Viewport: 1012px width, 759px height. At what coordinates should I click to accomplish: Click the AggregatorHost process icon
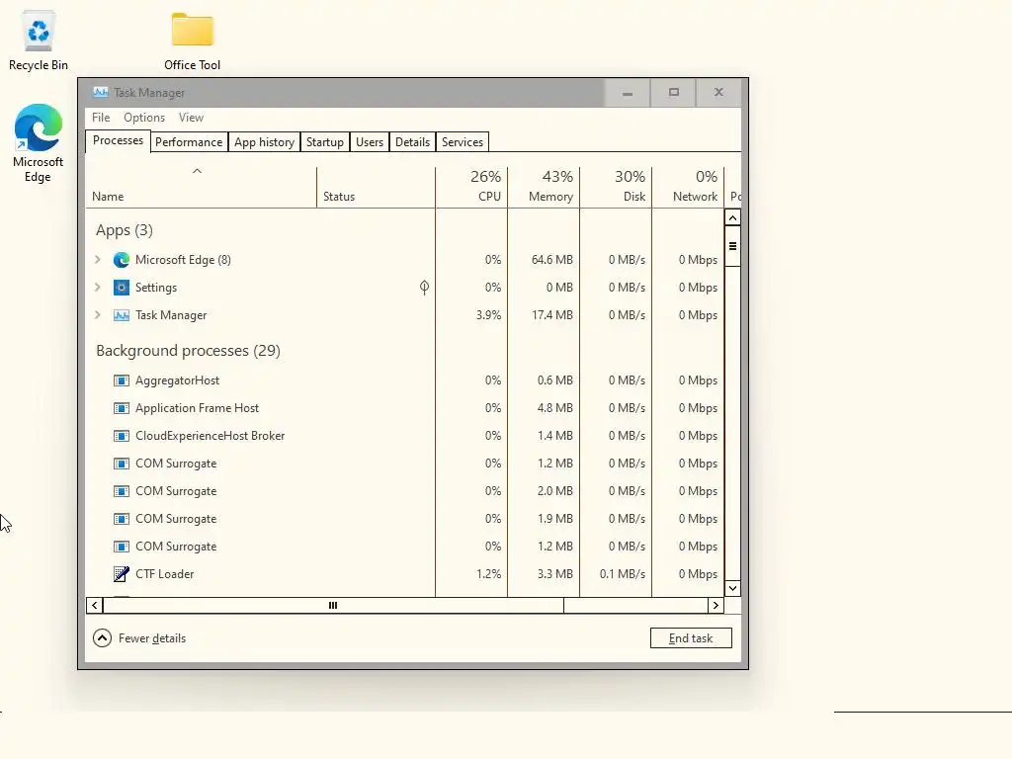pos(122,380)
